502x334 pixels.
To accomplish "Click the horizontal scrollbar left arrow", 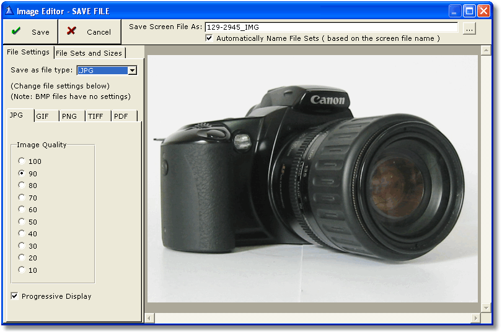I will click(x=149, y=319).
